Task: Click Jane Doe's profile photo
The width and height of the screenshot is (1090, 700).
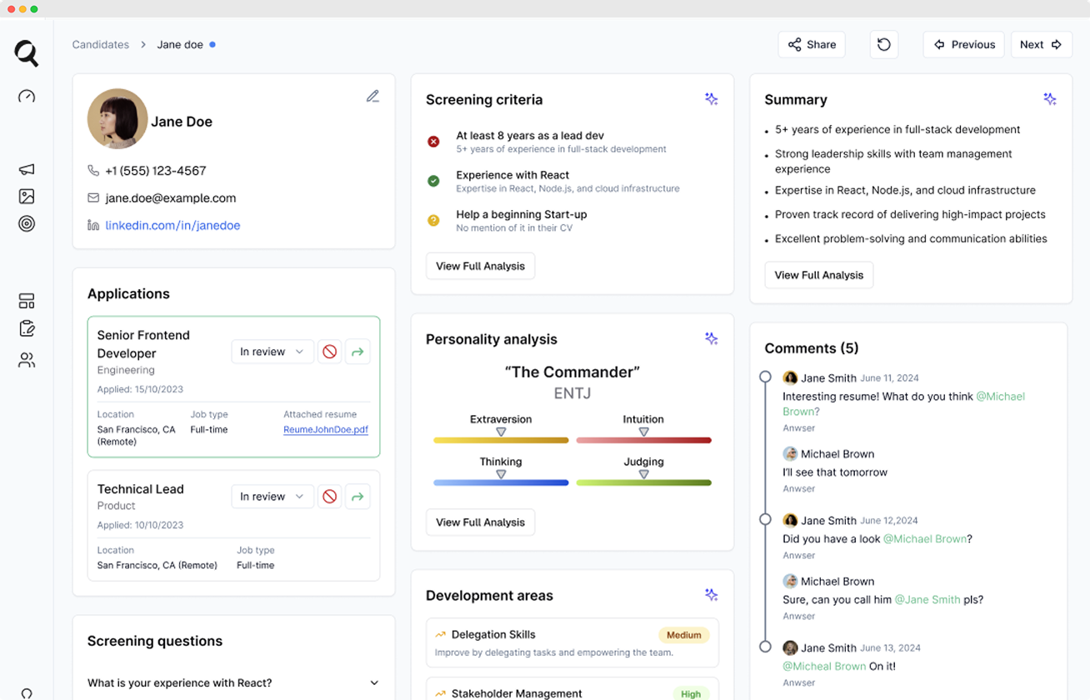Action: (117, 119)
